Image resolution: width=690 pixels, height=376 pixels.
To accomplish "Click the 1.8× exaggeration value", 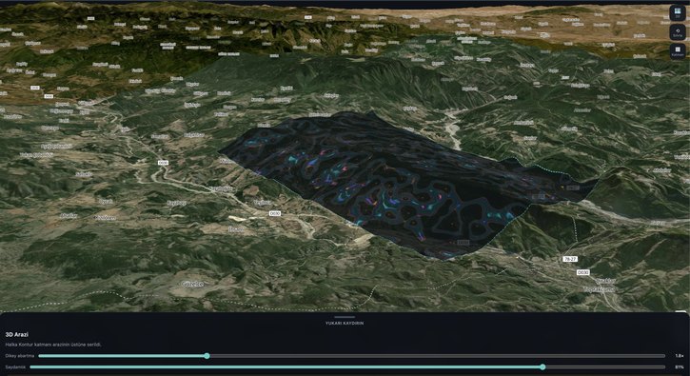I will tap(680, 356).
